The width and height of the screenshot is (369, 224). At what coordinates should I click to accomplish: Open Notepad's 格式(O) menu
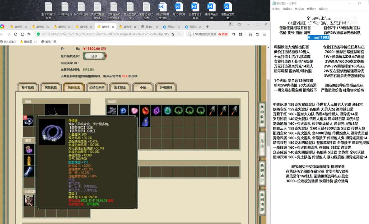299,9
